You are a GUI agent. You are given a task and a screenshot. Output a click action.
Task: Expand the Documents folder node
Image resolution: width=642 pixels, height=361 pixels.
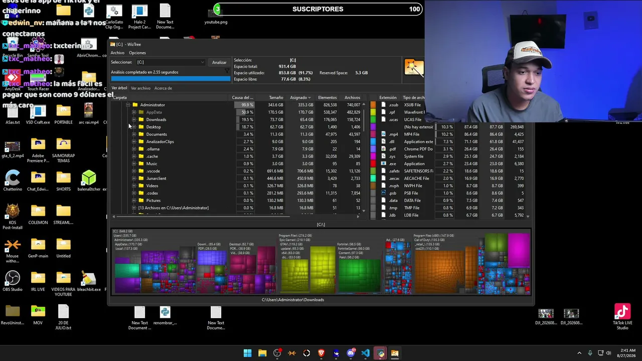point(134,134)
